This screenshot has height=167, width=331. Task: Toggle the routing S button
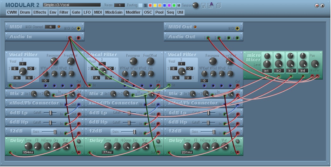[x=145, y=5]
